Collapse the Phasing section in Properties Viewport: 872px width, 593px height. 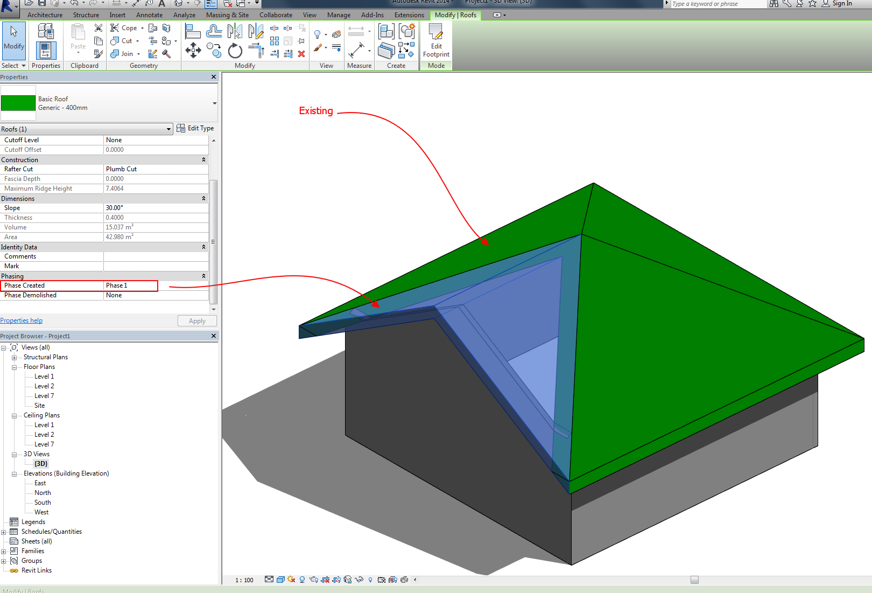203,276
